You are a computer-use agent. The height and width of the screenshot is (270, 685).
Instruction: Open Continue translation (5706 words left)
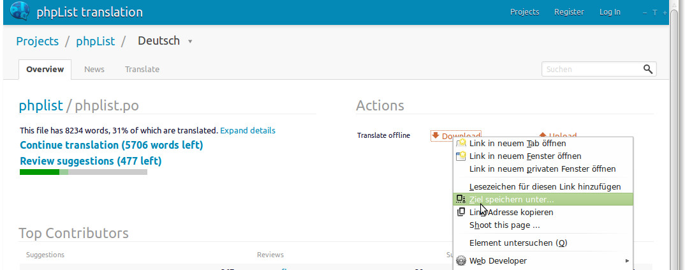pos(112,145)
